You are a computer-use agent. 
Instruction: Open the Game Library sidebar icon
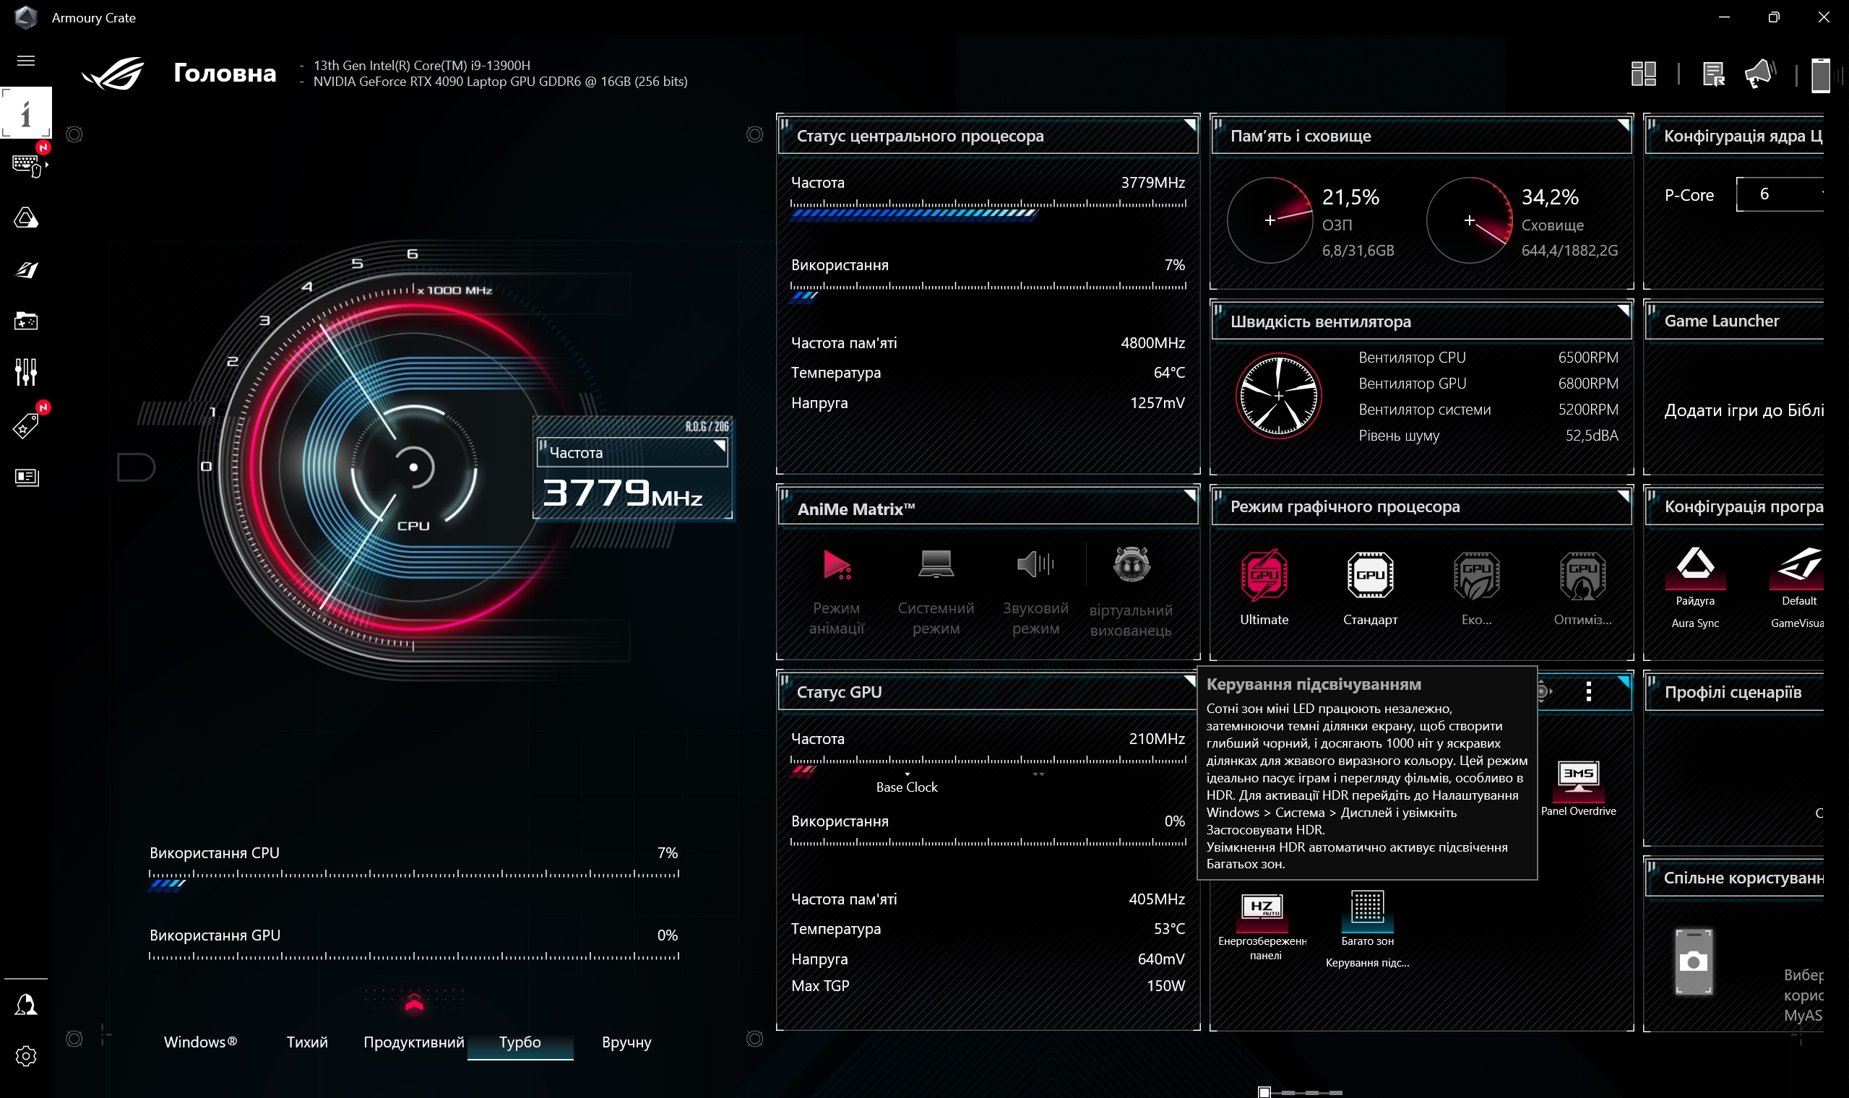[x=26, y=321]
